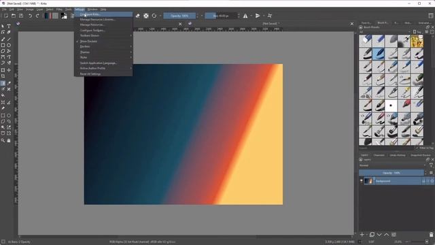Viewport: 435px width, 245px height.
Task: Click the brush Opacity slider in toolbar
Action: [179, 16]
